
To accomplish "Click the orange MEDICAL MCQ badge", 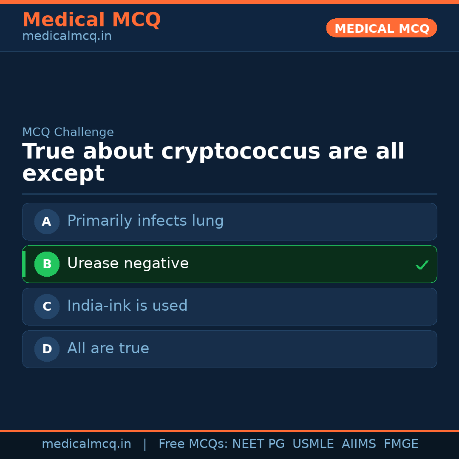I will 381,28.
